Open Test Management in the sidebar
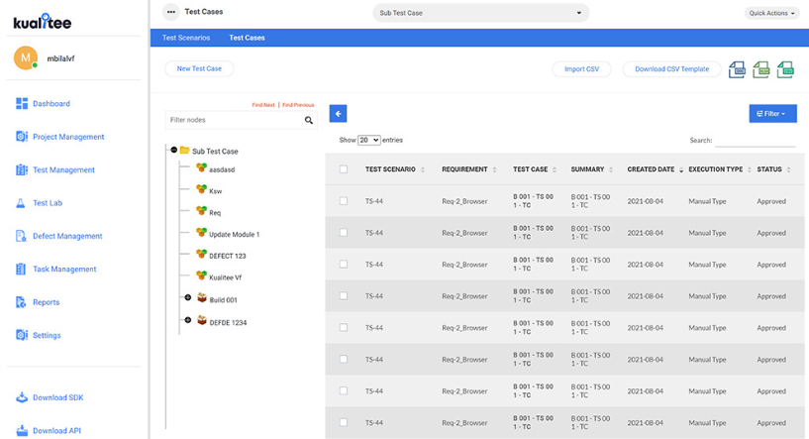This screenshot has width=809, height=439. click(64, 169)
